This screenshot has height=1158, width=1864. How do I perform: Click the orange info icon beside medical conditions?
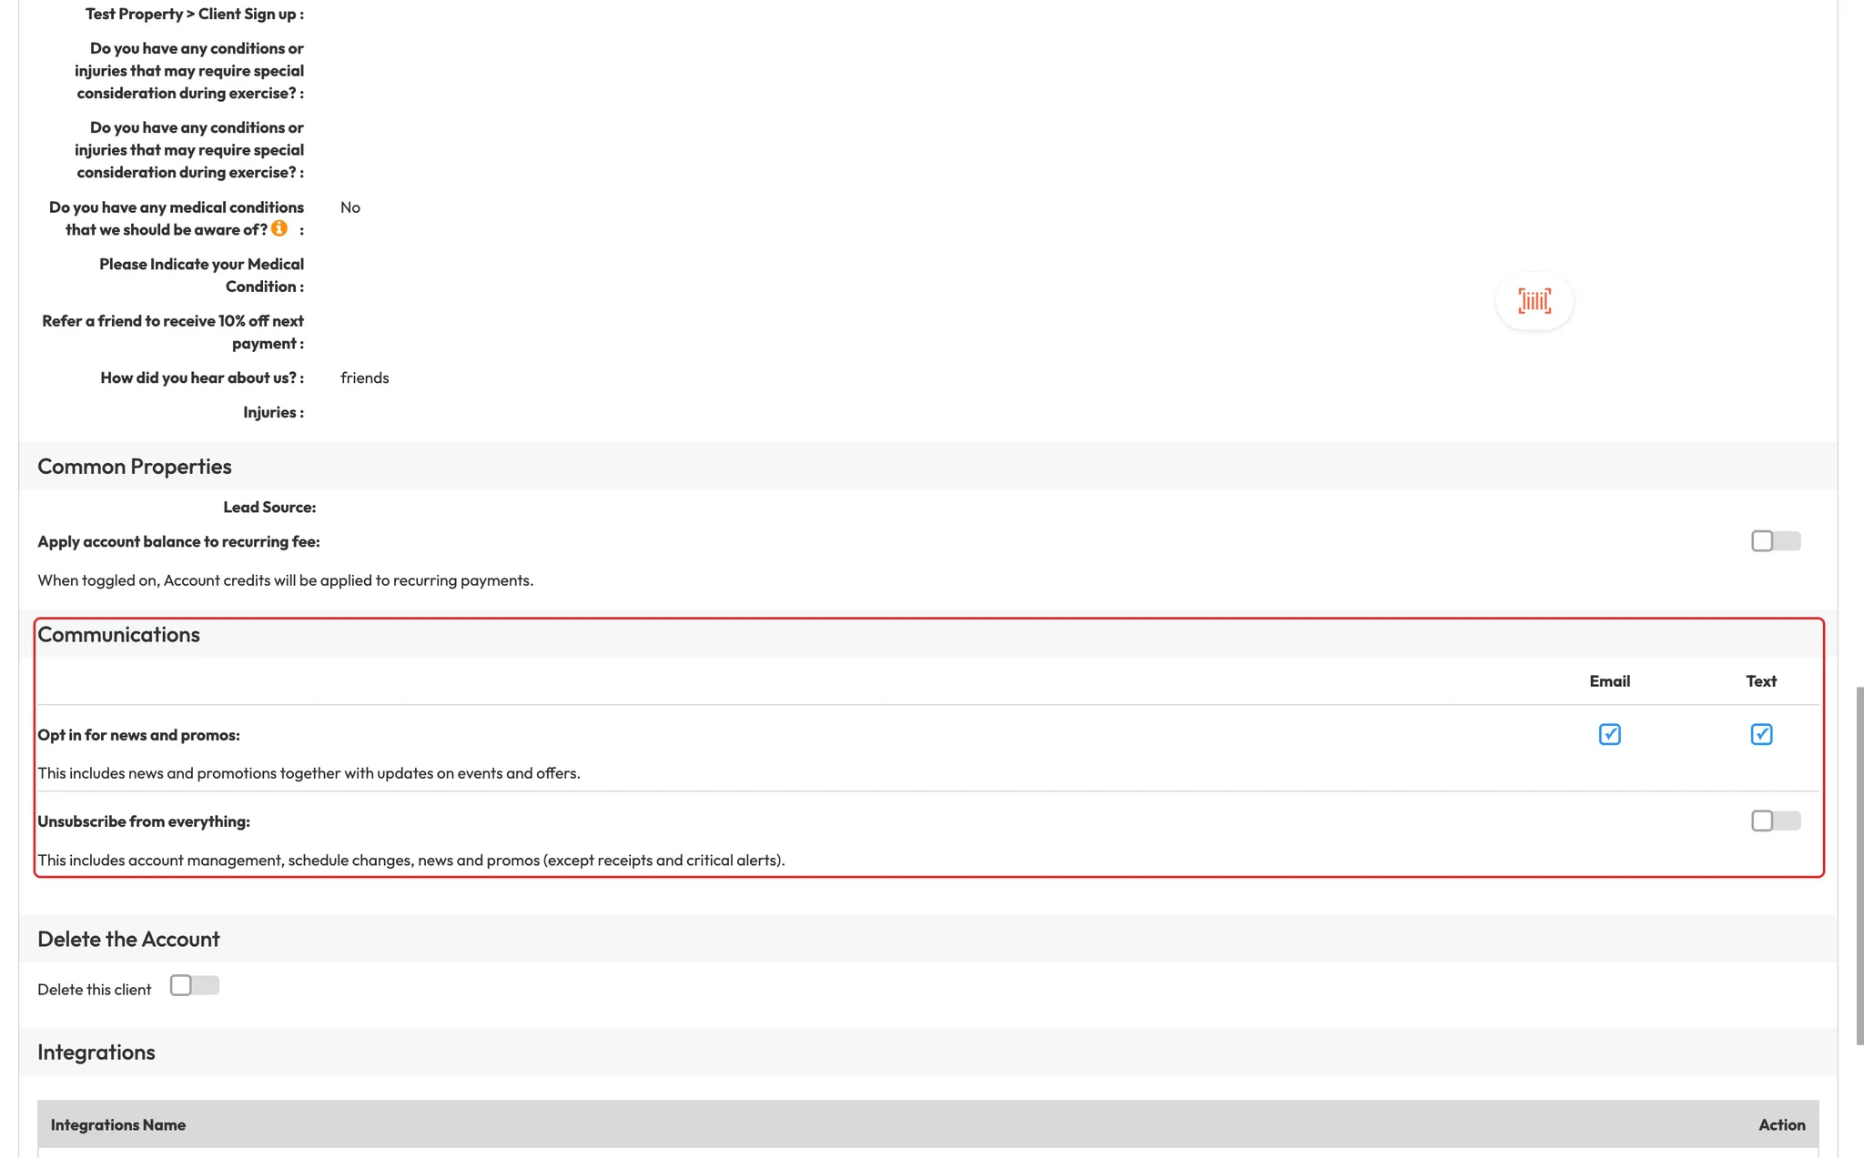pyautogui.click(x=279, y=228)
